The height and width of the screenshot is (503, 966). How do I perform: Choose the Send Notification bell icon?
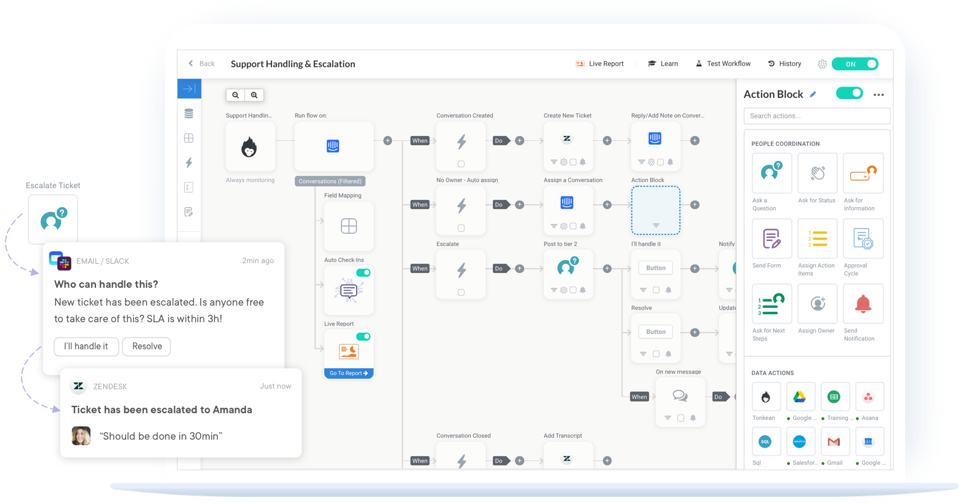863,304
